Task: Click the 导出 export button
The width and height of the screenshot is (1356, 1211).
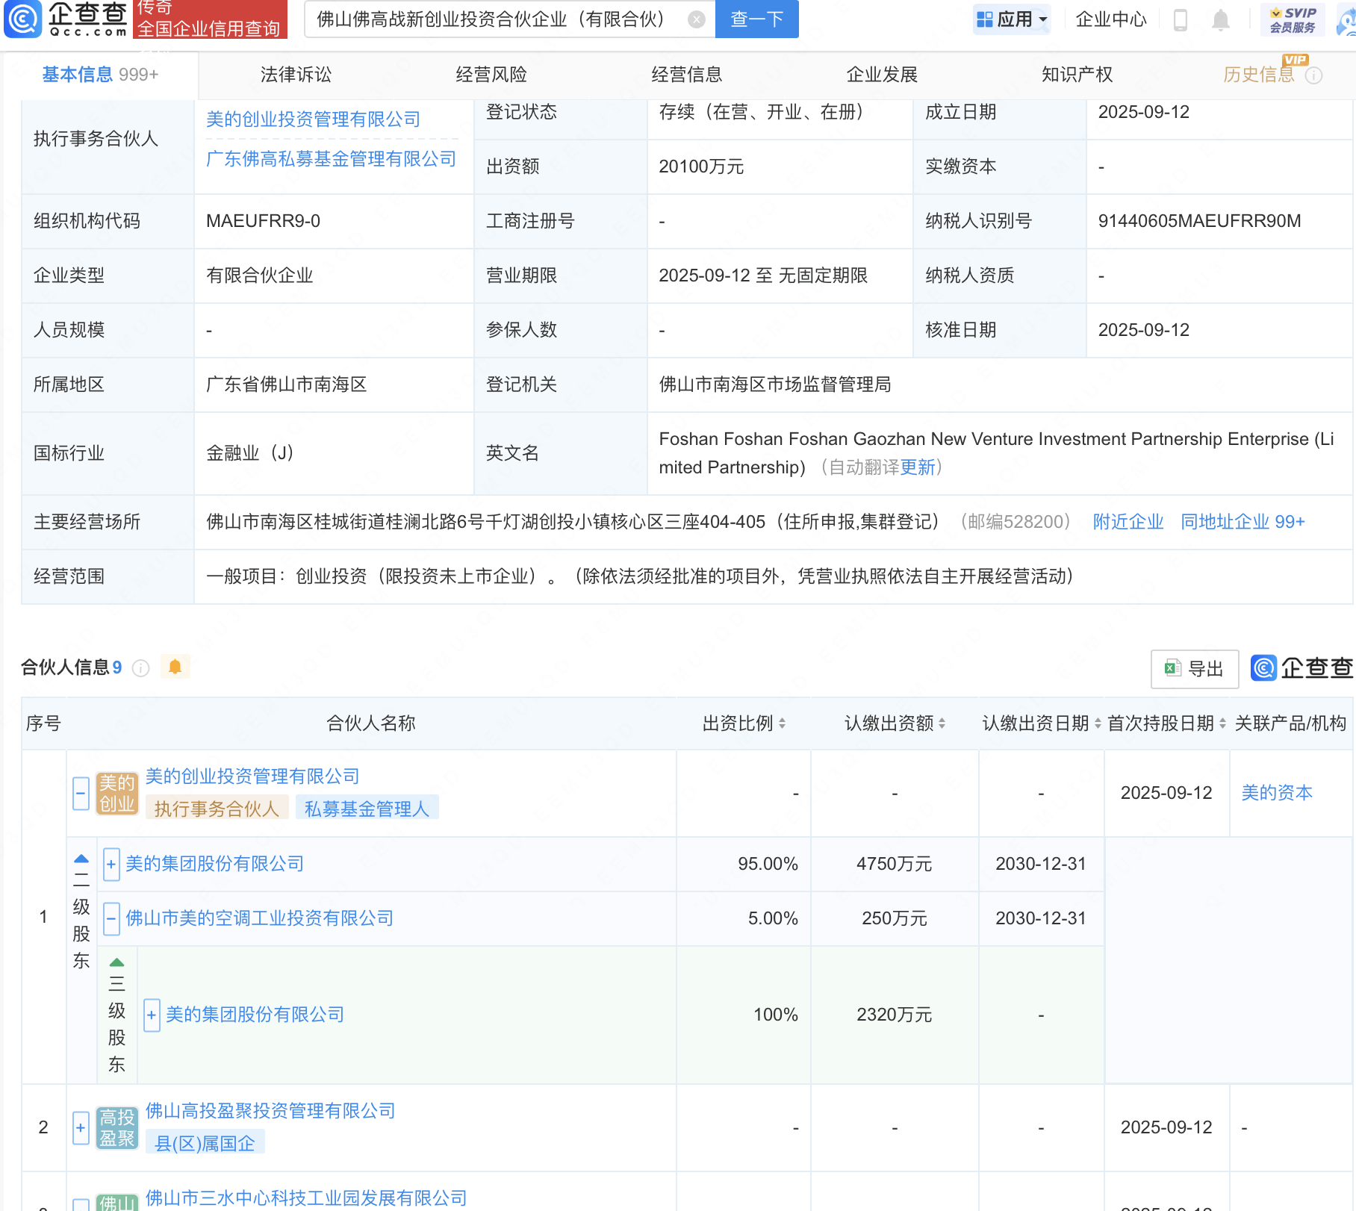Action: click(1195, 669)
